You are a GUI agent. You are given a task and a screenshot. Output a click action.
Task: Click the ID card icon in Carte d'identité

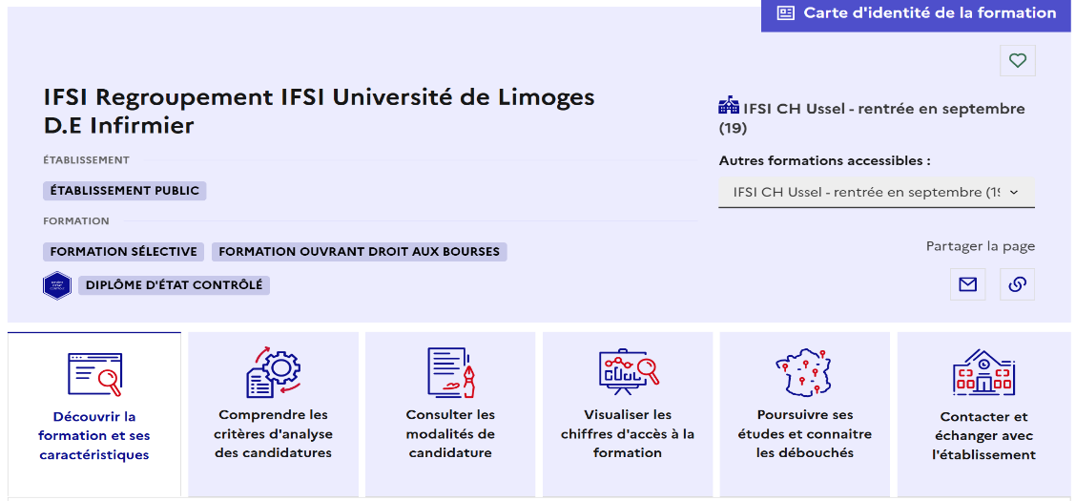[786, 13]
